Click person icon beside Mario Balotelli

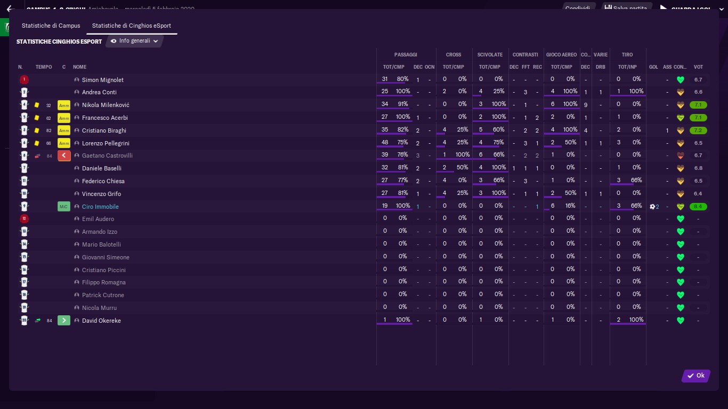click(x=77, y=244)
